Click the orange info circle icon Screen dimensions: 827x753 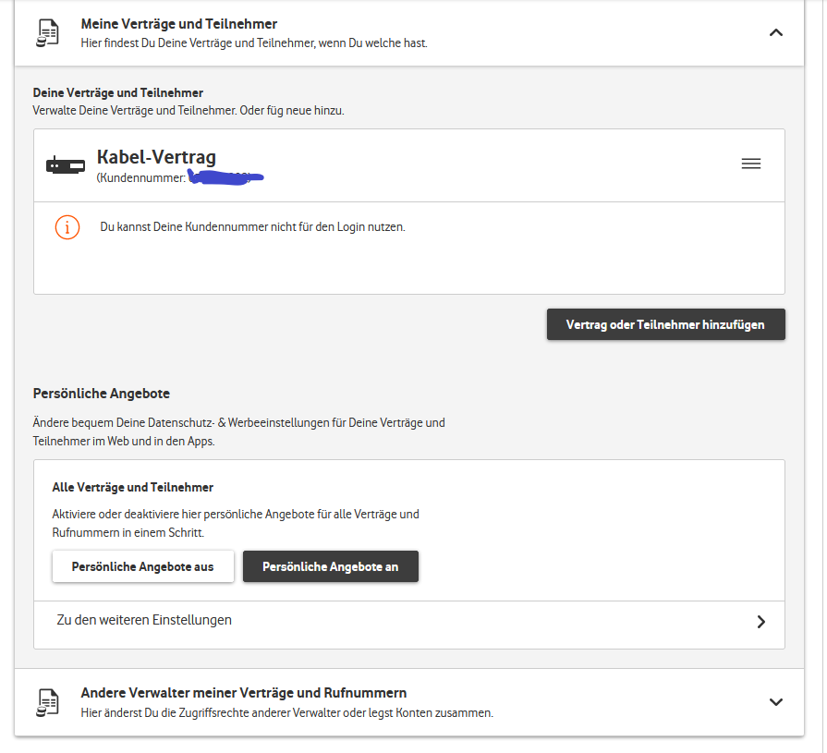click(67, 226)
